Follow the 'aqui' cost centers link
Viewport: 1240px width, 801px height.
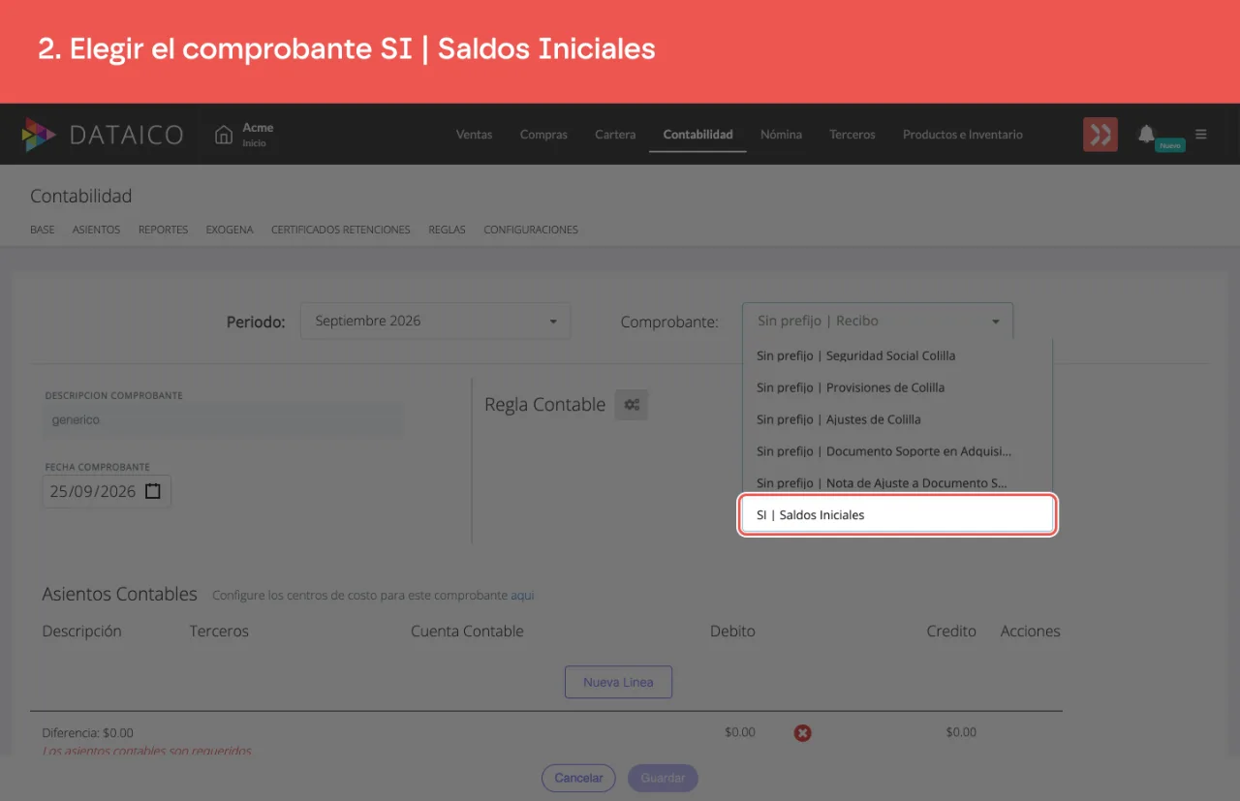point(522,596)
